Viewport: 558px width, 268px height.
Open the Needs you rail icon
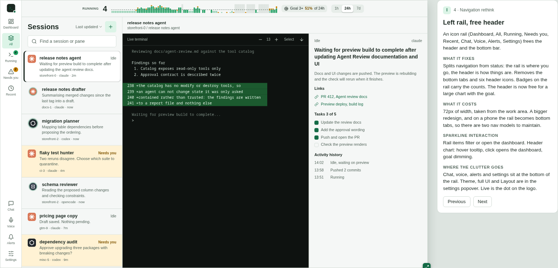11,74
